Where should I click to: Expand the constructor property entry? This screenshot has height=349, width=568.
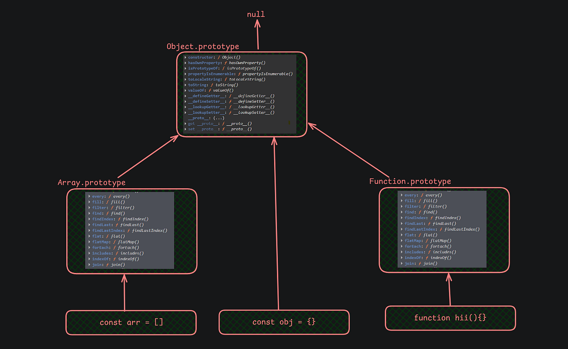tap(185, 57)
